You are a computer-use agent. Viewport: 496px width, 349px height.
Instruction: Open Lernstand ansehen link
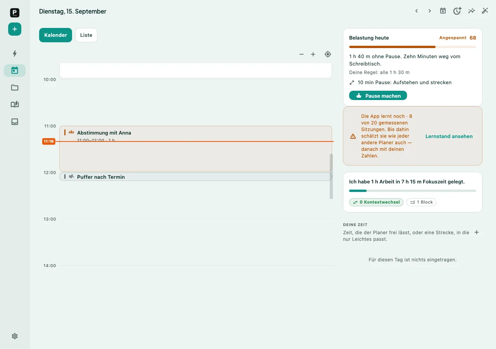click(449, 136)
